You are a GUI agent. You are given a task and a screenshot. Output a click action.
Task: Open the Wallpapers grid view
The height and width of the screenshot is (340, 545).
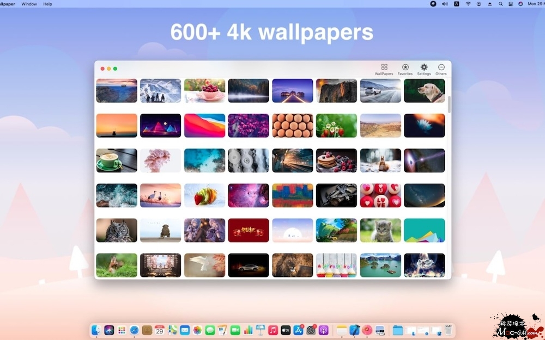coord(384,69)
